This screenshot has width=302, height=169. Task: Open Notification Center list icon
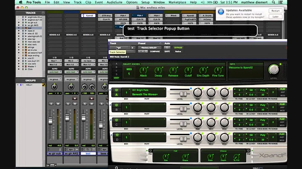(x=281, y=3)
